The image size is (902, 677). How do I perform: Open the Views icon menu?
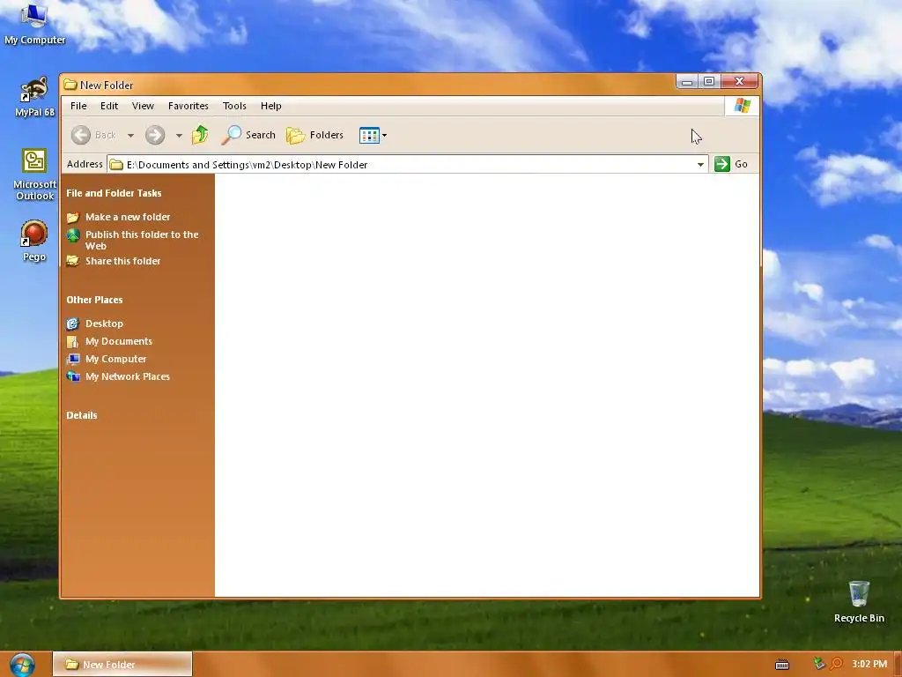(x=373, y=135)
